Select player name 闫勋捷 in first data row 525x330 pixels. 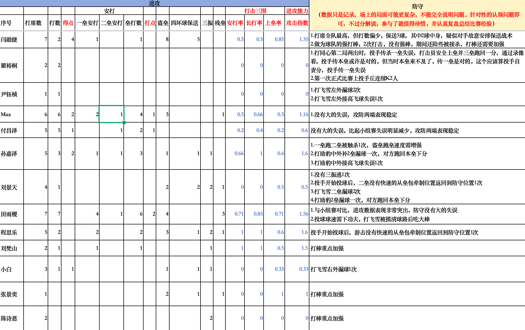(x=8, y=40)
